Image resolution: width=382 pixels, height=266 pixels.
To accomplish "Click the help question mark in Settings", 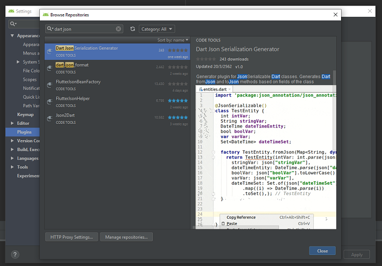I will 15,255.
